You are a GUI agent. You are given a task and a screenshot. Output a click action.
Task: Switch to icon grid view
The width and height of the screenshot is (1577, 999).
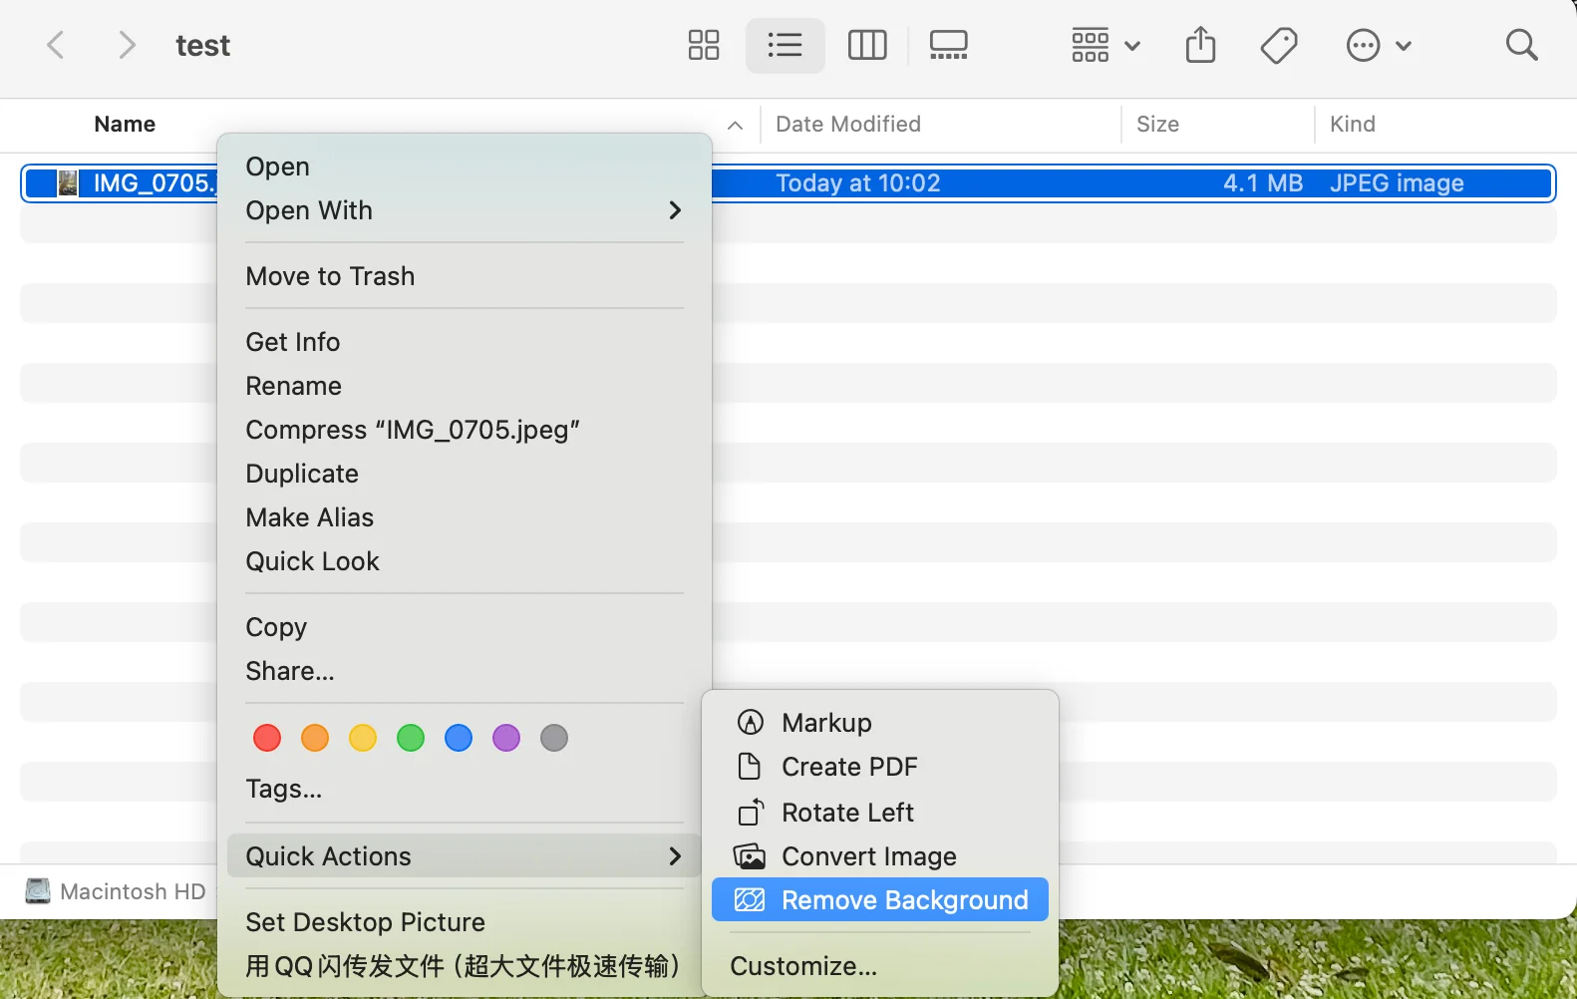coord(704,45)
